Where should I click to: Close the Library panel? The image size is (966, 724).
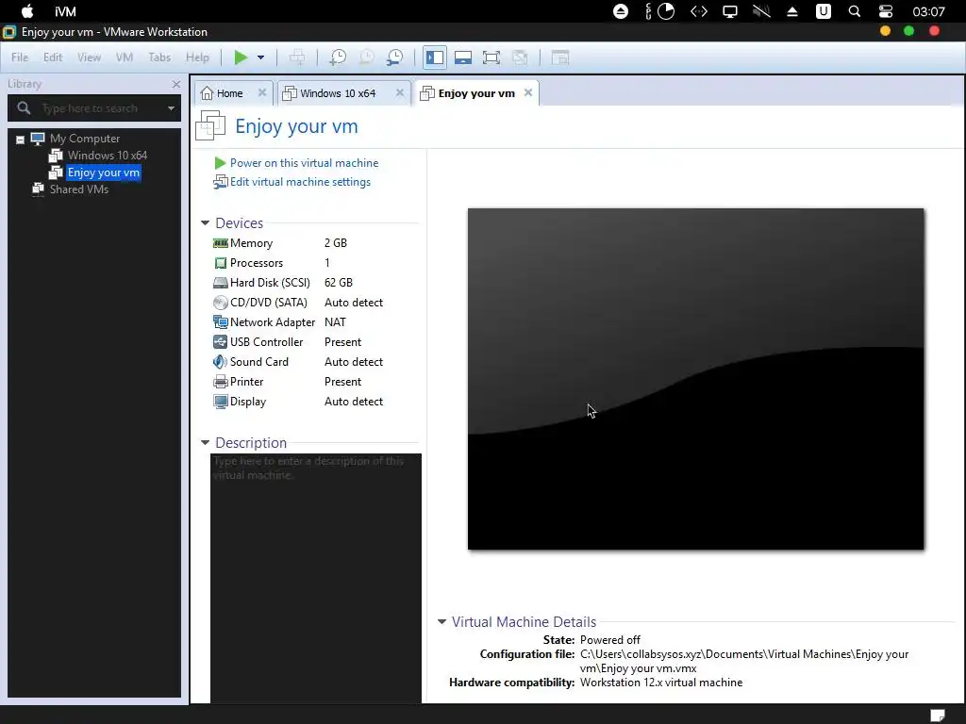(176, 84)
